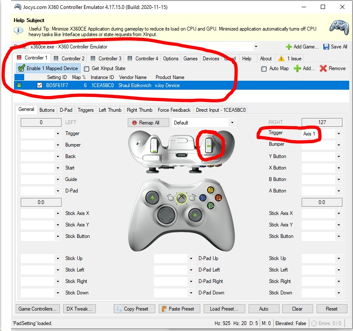Open the A Button mapping dropdown
The width and height of the screenshot is (353, 331).
point(339,191)
